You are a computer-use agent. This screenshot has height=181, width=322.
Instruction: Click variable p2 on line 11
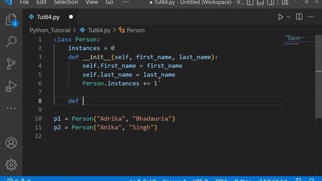tap(57, 127)
